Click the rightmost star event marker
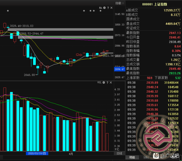Screen dimensions: 182x161 (100, 11)
